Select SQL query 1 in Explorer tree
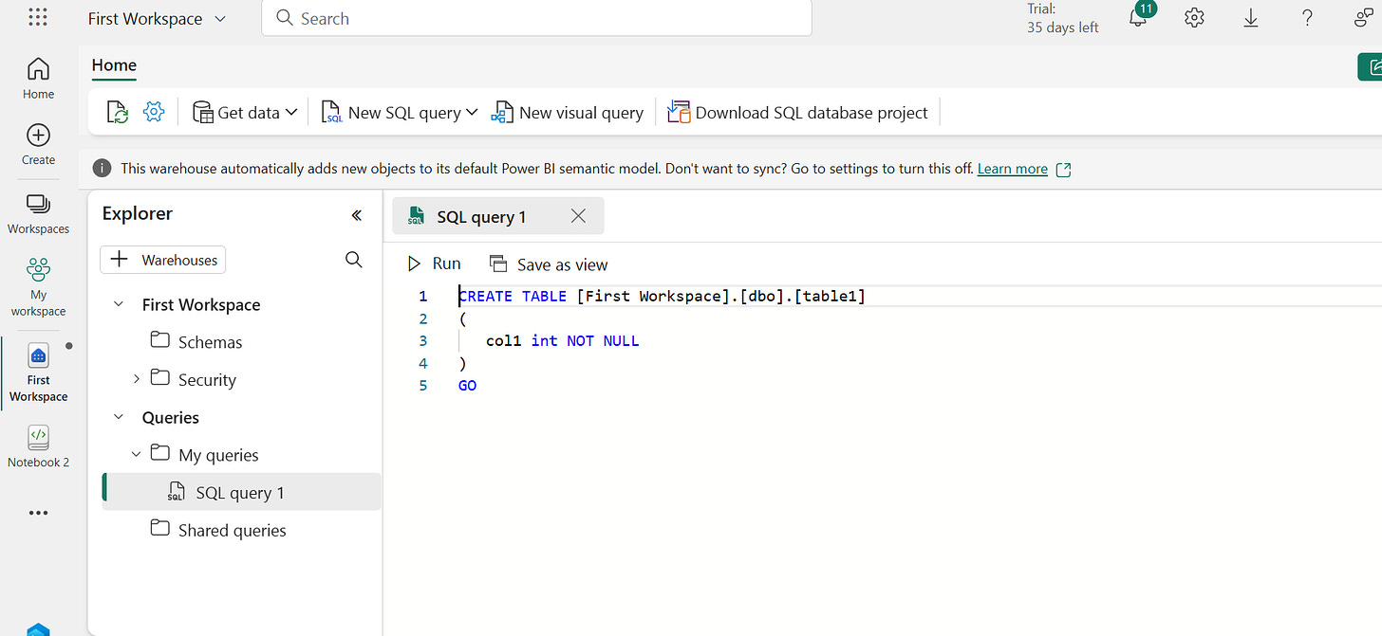This screenshot has height=636, width=1382. pos(241,492)
